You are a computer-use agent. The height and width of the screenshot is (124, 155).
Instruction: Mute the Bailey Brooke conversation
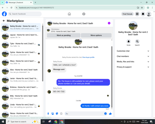pyautogui.click(x=128, y=42)
